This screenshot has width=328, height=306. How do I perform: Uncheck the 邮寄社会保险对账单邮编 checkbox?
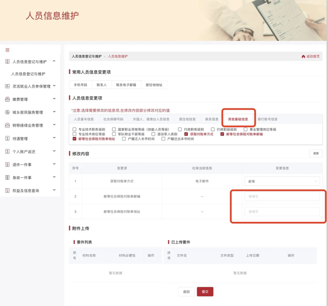pyautogui.click(x=222, y=134)
